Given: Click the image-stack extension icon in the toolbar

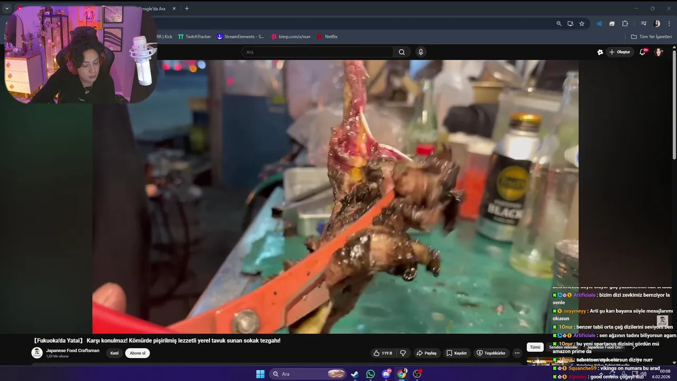Looking at the screenshot, I should (x=612, y=23).
